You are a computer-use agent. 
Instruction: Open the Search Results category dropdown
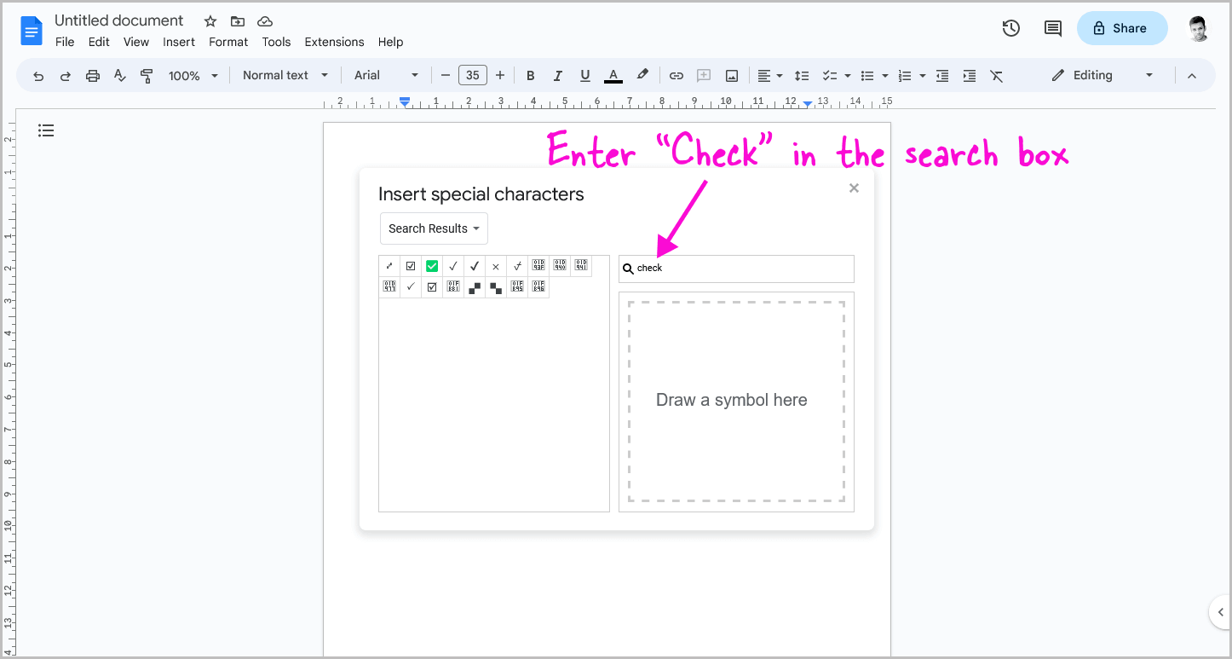tap(434, 228)
